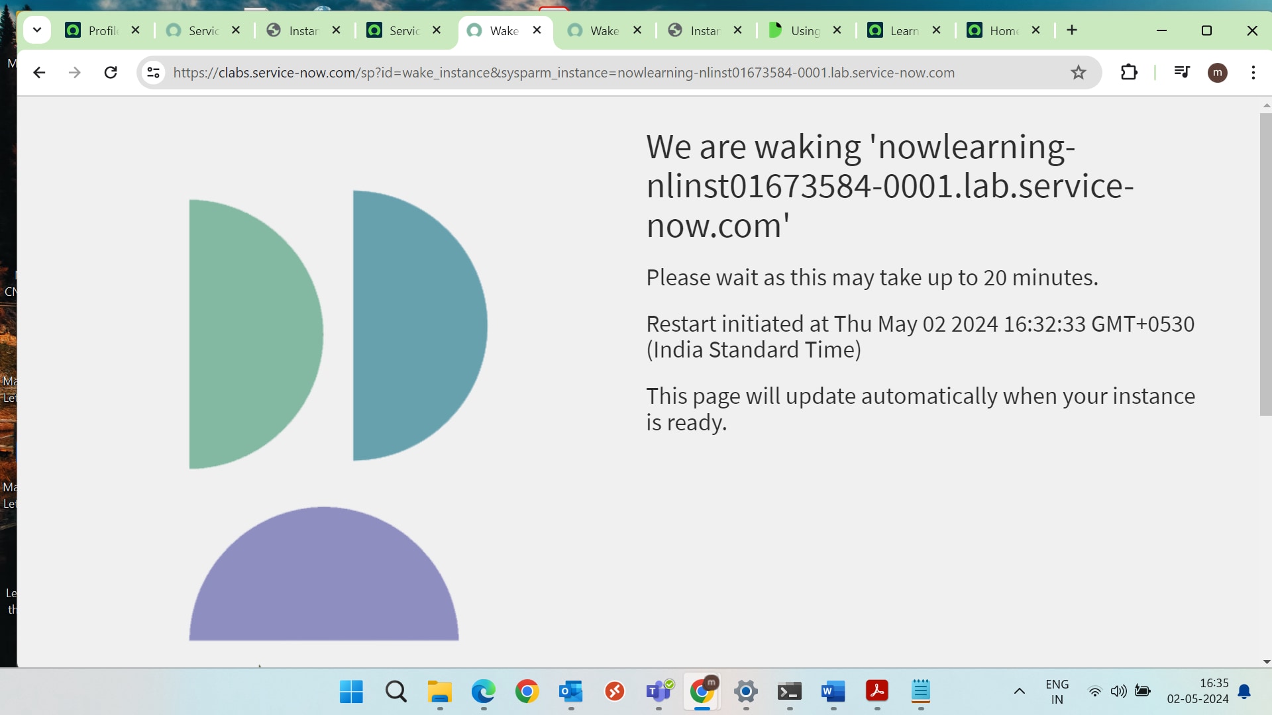
Task: Reload the waking instance page
Action: point(111,73)
